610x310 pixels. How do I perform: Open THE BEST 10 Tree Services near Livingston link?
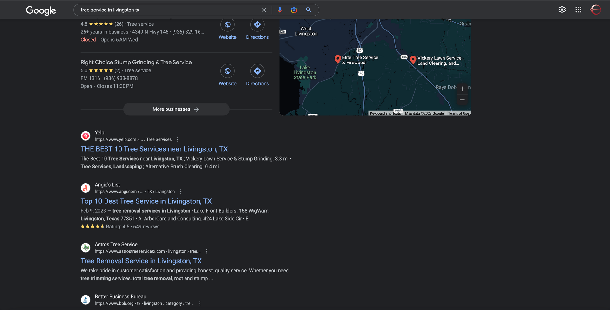point(154,149)
